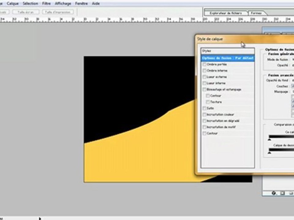Viewport: 294px width, 220px height.
Task: Open the Fenêtre menu
Action: coord(81,3)
